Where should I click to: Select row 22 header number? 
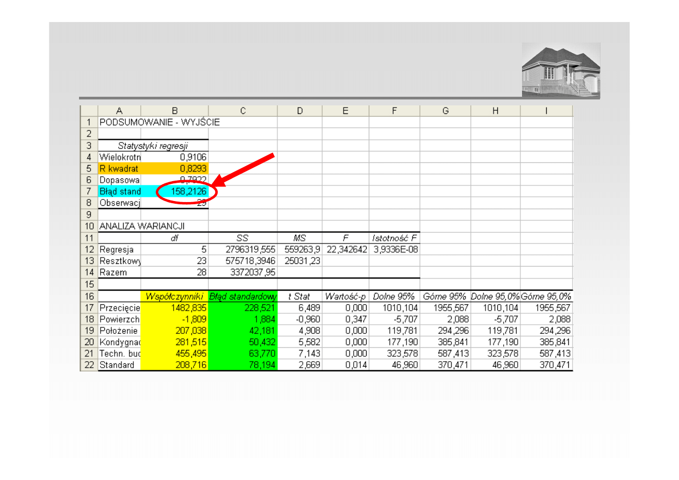coord(89,365)
